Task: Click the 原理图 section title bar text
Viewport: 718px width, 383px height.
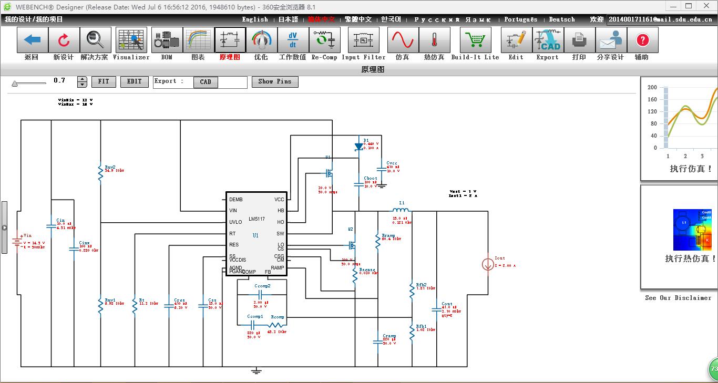Action: 373,69
